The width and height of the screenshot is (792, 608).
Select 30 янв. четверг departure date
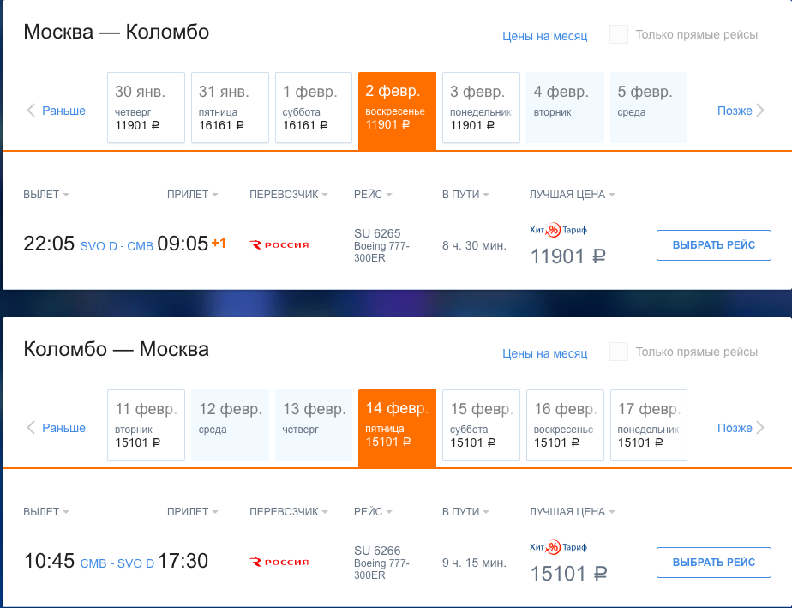point(146,108)
